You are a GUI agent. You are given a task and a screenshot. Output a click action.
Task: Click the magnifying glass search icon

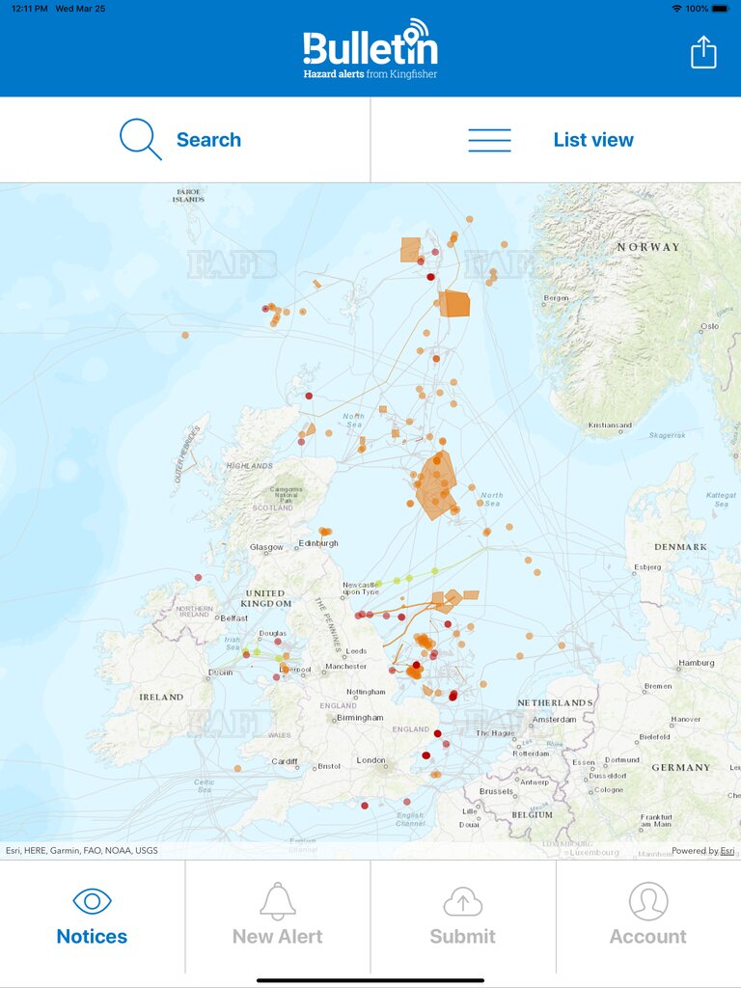(x=141, y=139)
